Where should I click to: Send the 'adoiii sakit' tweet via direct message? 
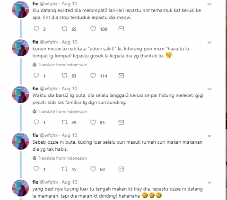(121, 76)
